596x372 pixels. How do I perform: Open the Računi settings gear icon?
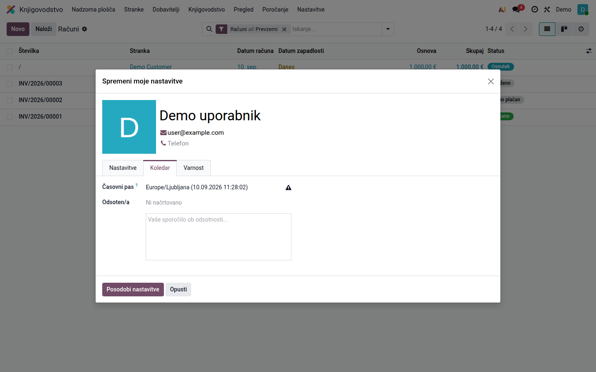point(84,29)
